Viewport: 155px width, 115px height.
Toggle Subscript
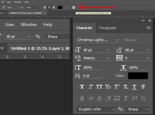[126, 87]
